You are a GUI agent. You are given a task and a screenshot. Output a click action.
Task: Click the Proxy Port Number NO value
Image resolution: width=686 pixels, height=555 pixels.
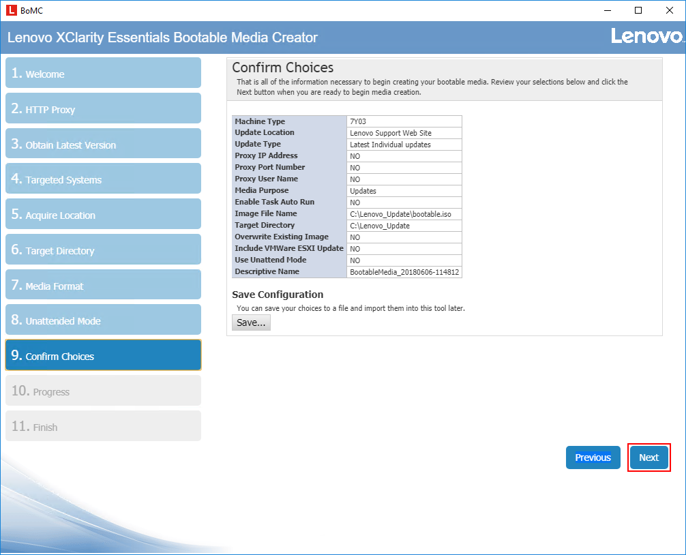[404, 168]
